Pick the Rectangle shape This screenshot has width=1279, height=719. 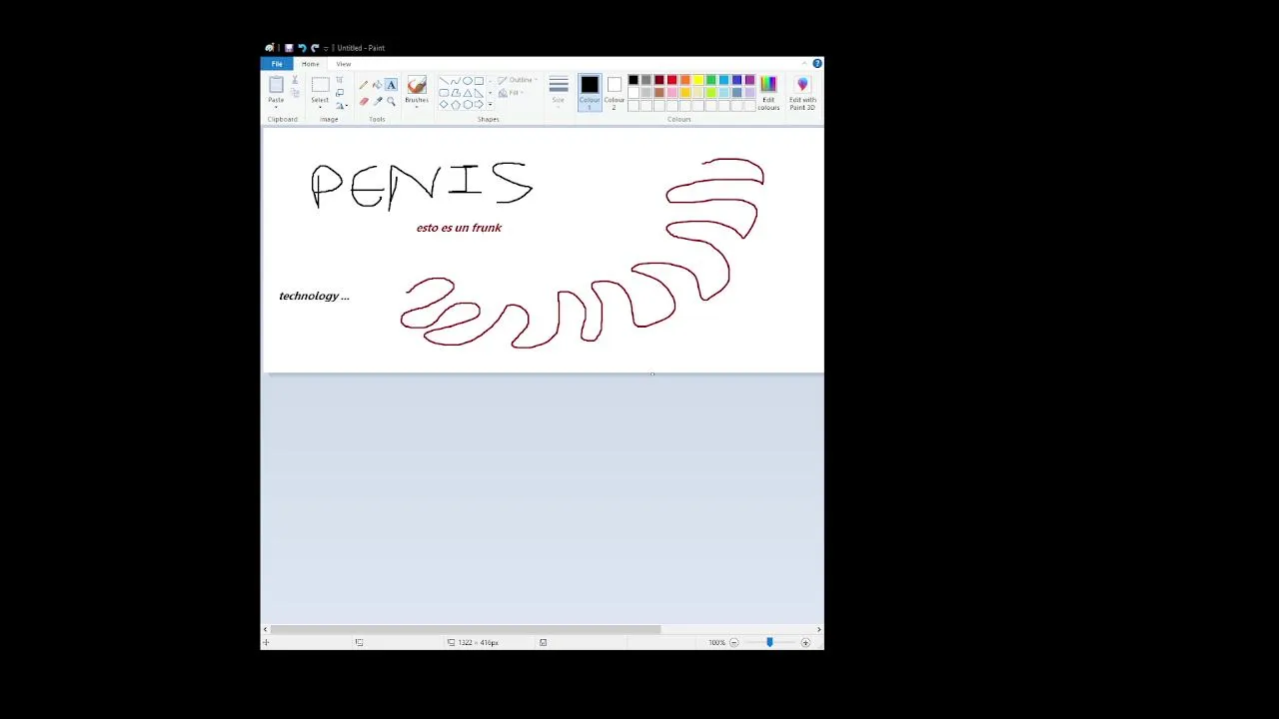coord(479,81)
